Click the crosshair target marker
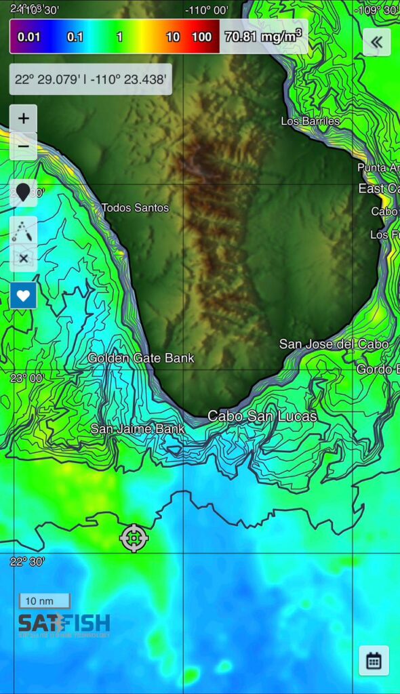The image size is (400, 694). tap(134, 537)
